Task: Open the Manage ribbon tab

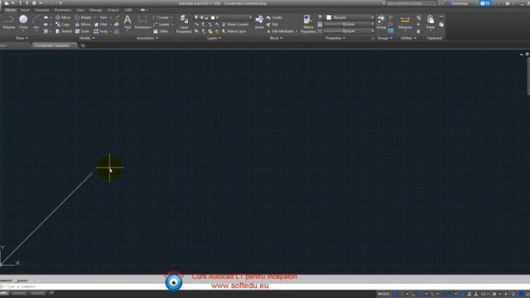Action: 96,10
